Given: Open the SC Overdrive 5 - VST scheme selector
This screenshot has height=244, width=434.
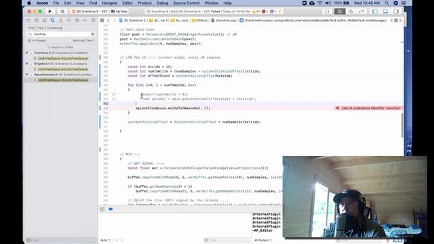Looking at the screenshot, I should (90, 12).
